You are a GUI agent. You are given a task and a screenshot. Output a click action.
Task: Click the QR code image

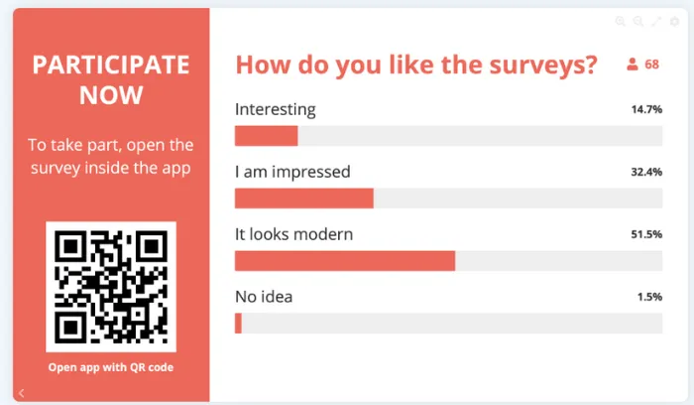click(110, 287)
